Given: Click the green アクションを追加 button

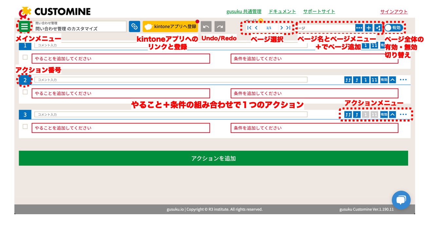Looking at the screenshot, I should point(213,158).
